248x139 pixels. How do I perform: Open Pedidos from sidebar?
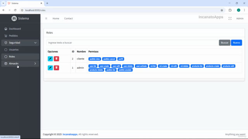pyautogui.click(x=20, y=36)
